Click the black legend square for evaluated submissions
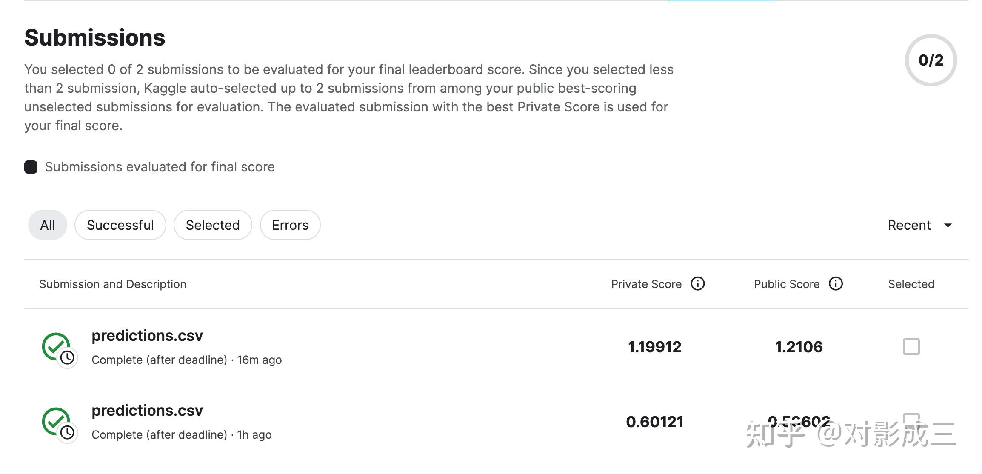This screenshot has height=474, width=982. 31,167
